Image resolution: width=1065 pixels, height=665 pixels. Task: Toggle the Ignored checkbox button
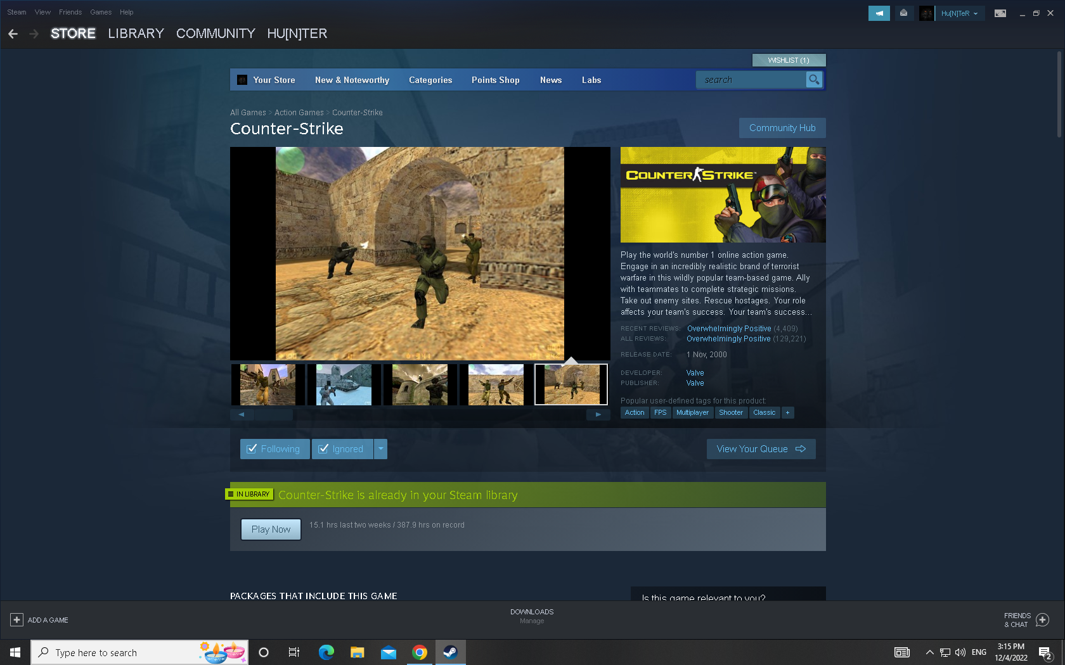pyautogui.click(x=342, y=449)
